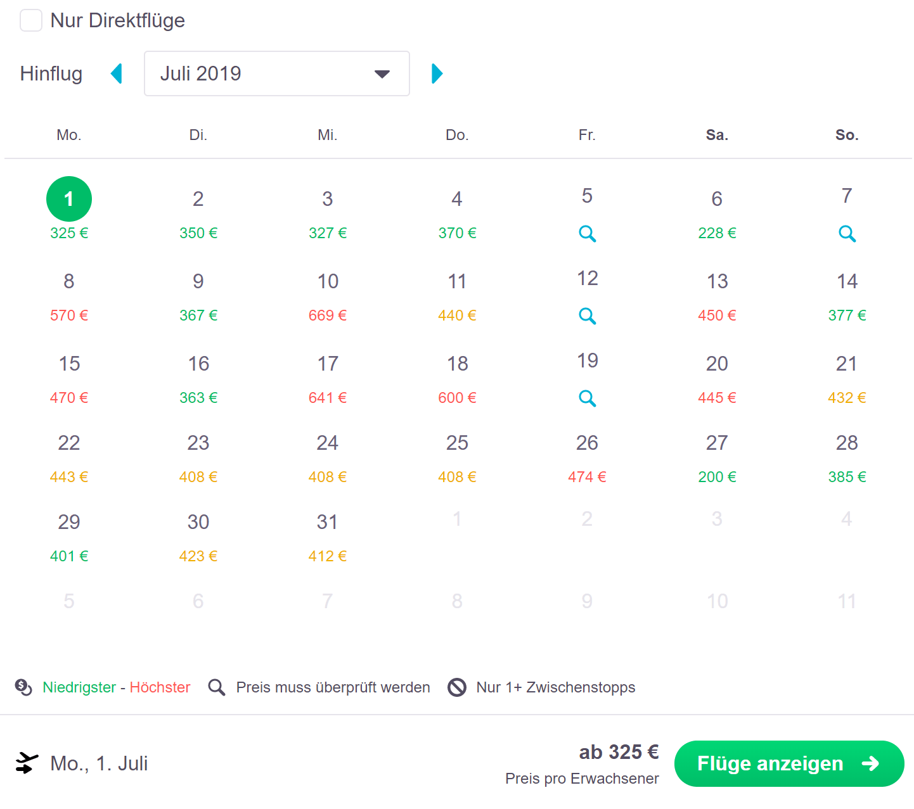Pick July 15 costing 470 €
This screenshot has height=809, width=914.
click(x=69, y=379)
